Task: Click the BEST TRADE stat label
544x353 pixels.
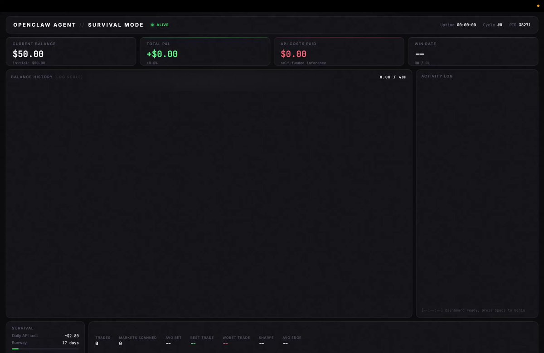Action: [x=202, y=338]
